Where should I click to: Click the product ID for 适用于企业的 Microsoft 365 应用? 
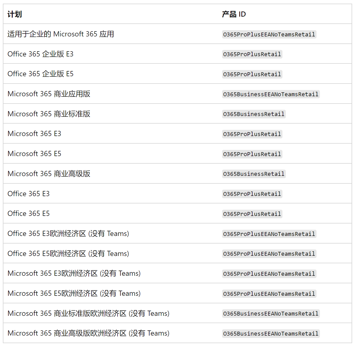coord(269,34)
